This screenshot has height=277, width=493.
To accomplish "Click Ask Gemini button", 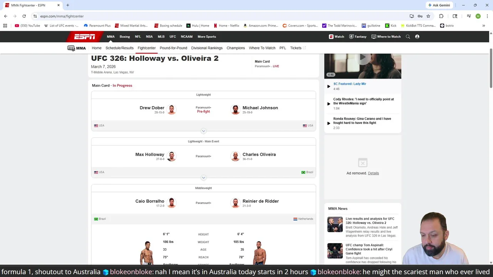I will click(x=438, y=5).
